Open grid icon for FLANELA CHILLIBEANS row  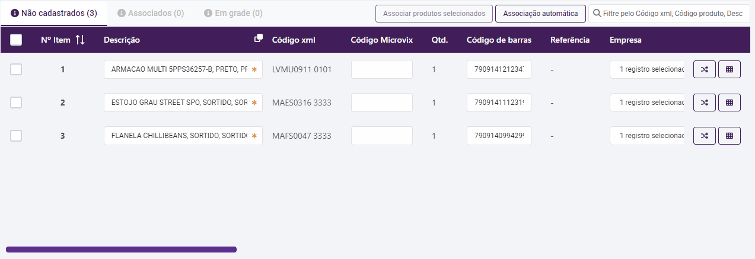point(729,136)
